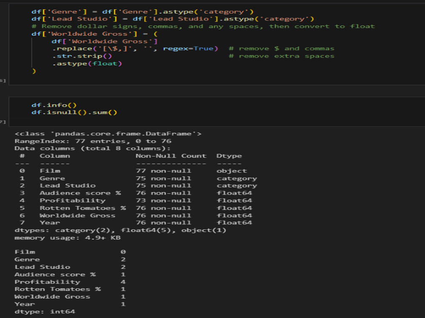Click '73 non-null' in Profitability row
This screenshot has height=318, width=425.
pos(164,201)
